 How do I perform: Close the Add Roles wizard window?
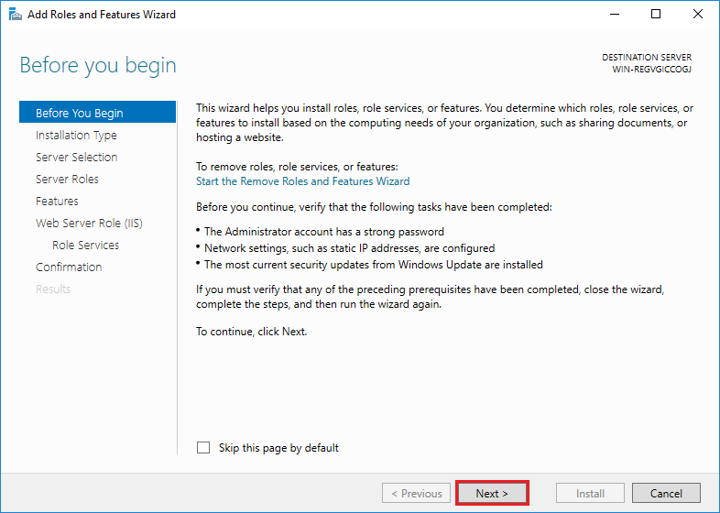[x=698, y=15]
